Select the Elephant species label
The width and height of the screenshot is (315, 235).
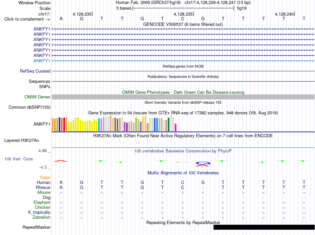point(42,202)
